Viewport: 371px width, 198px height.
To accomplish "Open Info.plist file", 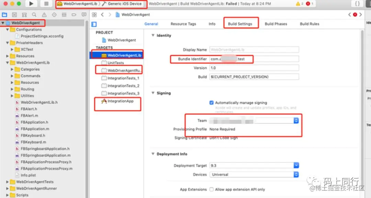I will pos(29,175).
